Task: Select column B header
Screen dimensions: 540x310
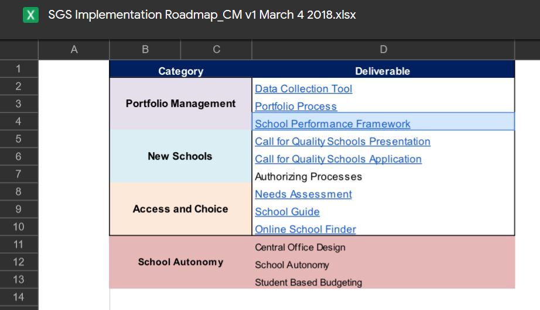Action: 145,50
